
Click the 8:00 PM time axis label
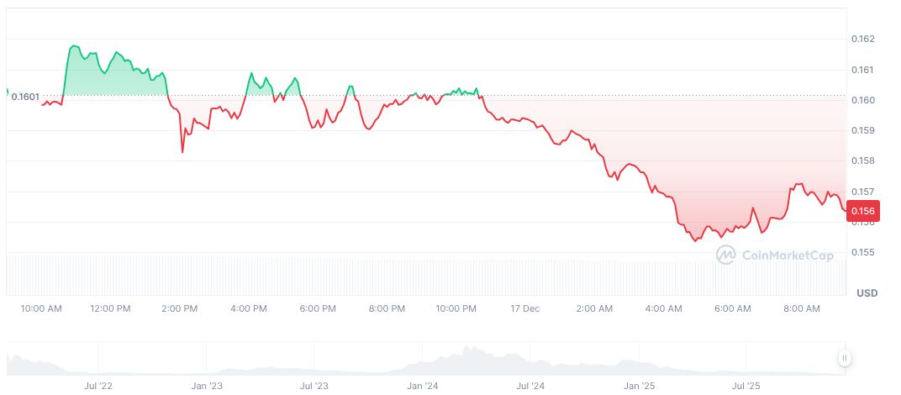point(387,308)
